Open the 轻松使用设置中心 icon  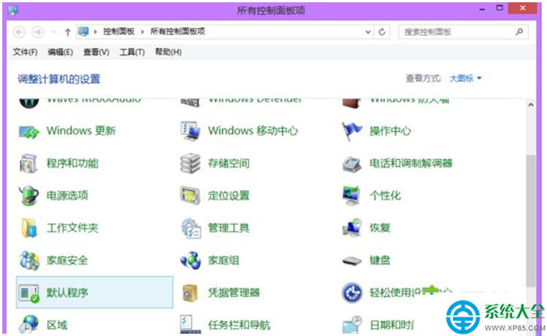coord(352,292)
